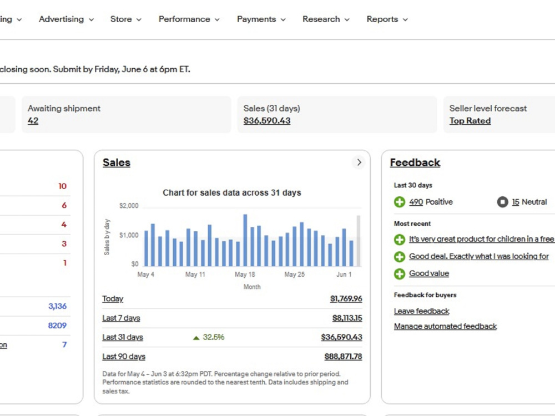Open Today sales link

(113, 299)
